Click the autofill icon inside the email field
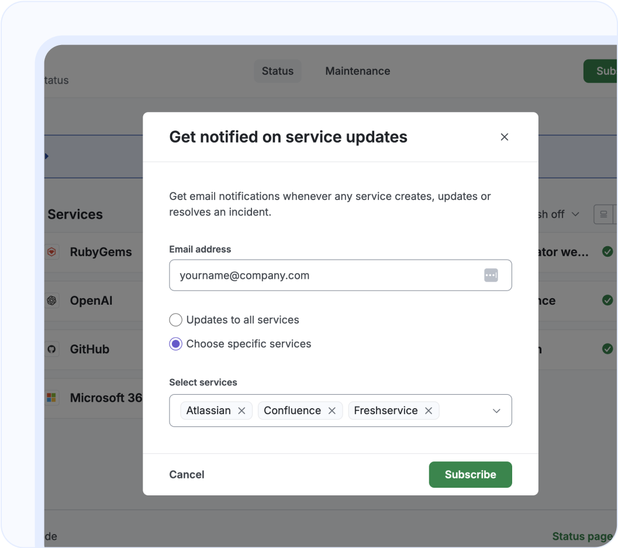Image resolution: width=618 pixels, height=548 pixels. pos(491,275)
